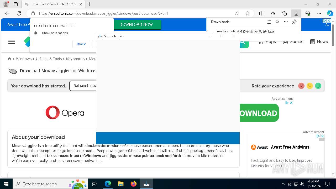
Task: Click the Softonic URL address bar
Action: (103, 13)
